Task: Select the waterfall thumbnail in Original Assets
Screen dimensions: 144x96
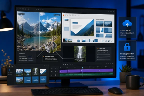Action: (35, 72)
